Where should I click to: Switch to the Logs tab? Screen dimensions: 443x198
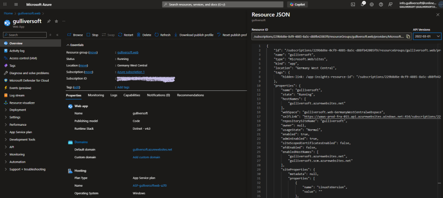(x=114, y=95)
